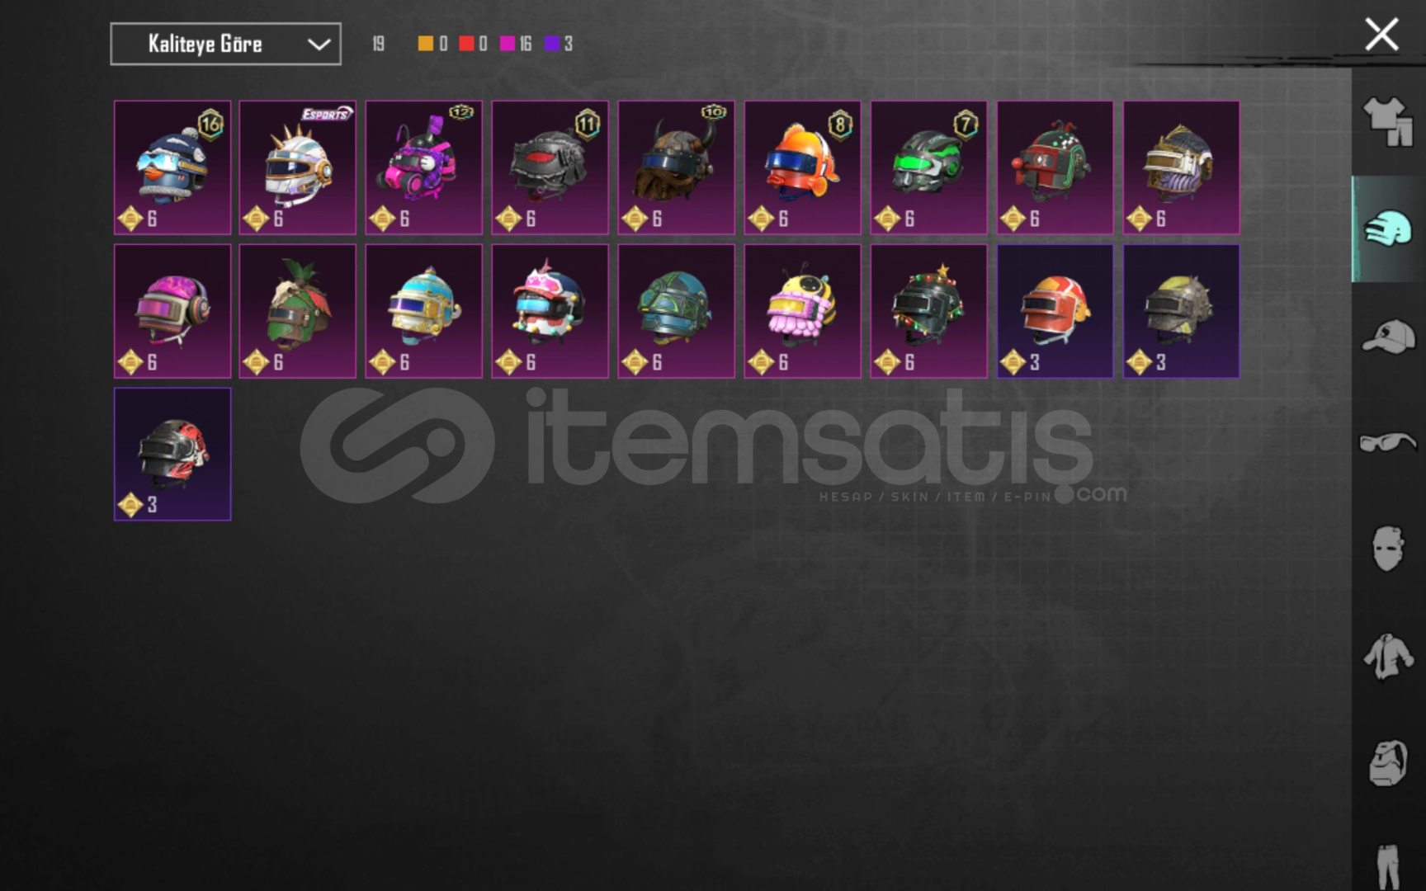The height and width of the screenshot is (891, 1426).
Task: Select the orange goldfish helmet
Action: pyautogui.click(x=803, y=167)
